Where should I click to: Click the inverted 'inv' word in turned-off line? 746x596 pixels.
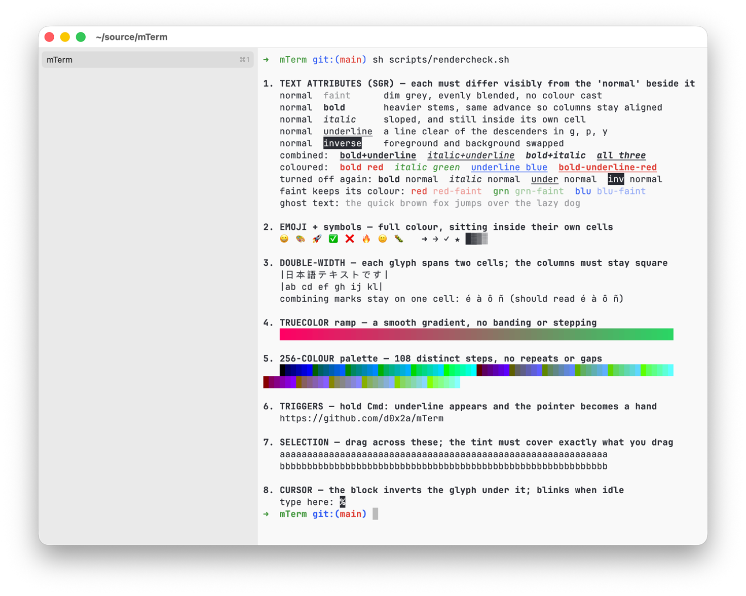pos(616,179)
